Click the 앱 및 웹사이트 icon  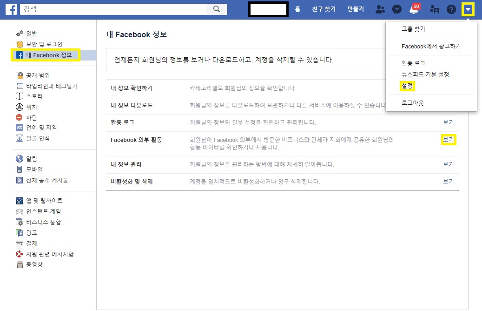(x=20, y=201)
